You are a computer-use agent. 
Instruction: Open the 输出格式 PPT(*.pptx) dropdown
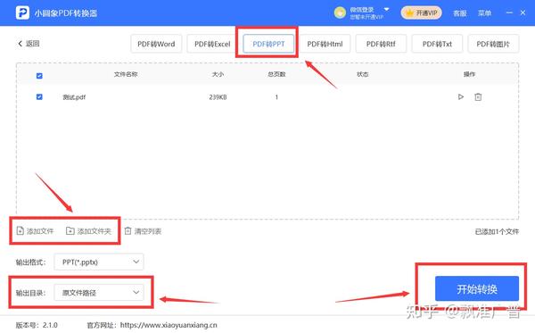tap(99, 262)
